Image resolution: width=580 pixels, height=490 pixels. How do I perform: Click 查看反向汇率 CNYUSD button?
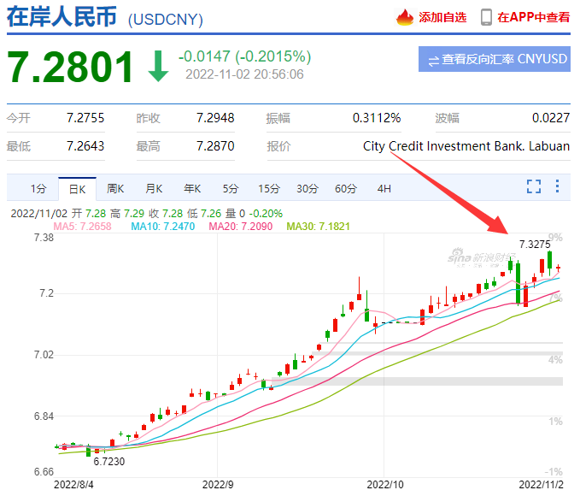pos(494,60)
